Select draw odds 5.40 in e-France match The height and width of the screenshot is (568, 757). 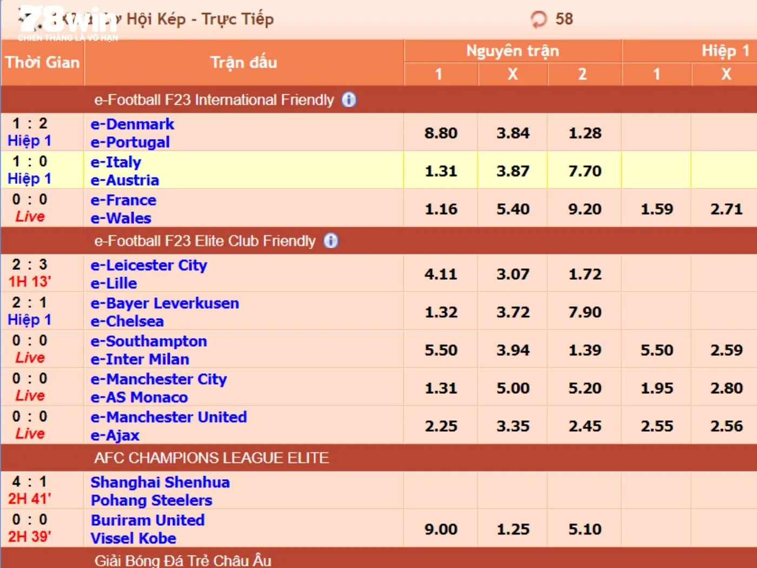pos(513,209)
